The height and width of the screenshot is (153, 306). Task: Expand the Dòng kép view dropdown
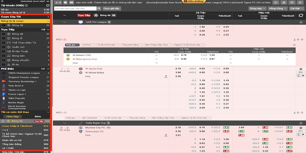pyautogui.click(x=258, y=8)
